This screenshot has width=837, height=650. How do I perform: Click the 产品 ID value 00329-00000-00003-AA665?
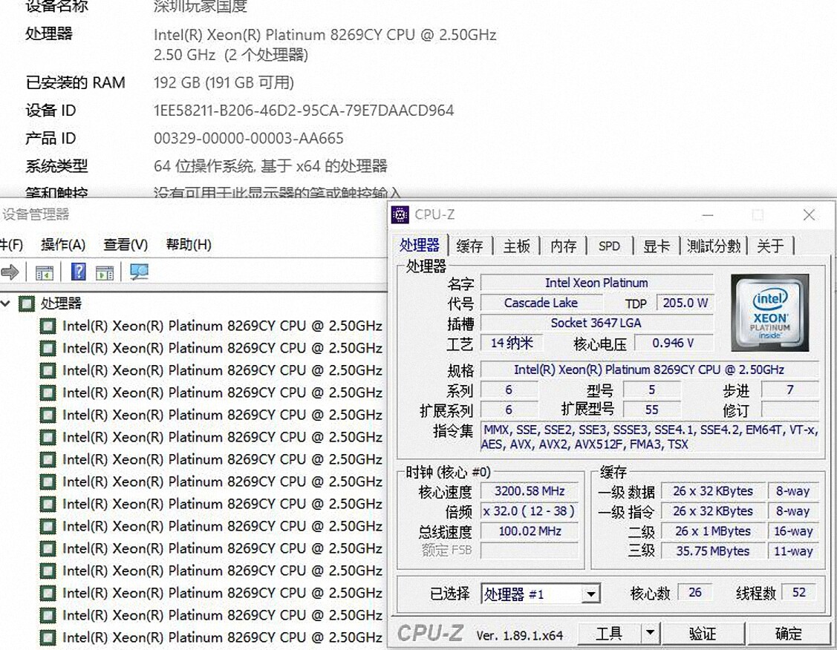click(x=248, y=138)
